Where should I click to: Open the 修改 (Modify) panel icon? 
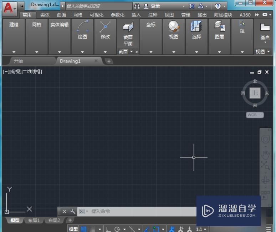(105, 26)
